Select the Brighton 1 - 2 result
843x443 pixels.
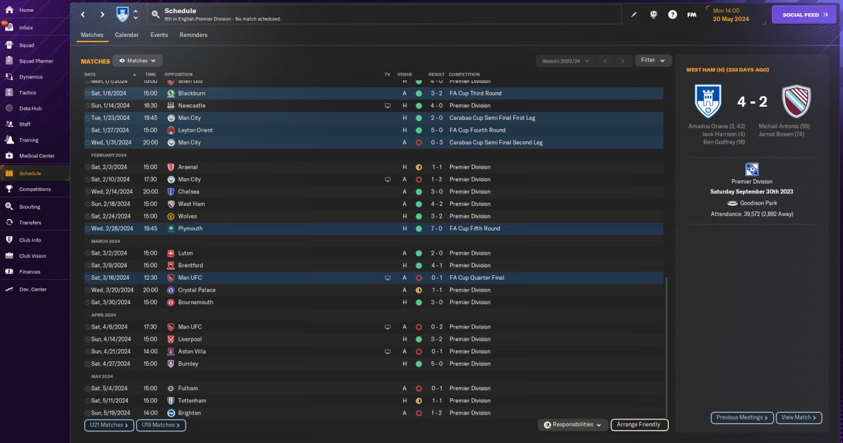tap(436, 413)
